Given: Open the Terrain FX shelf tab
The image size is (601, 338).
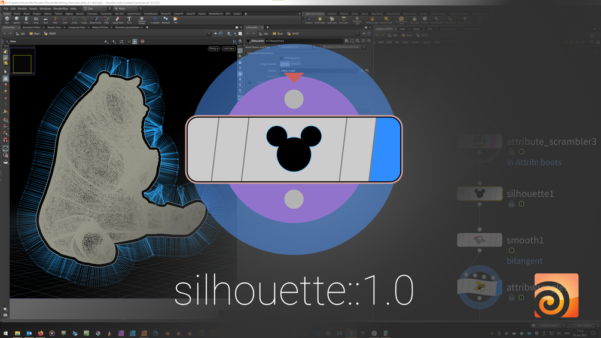Looking at the screenshot, I should coord(166,14).
